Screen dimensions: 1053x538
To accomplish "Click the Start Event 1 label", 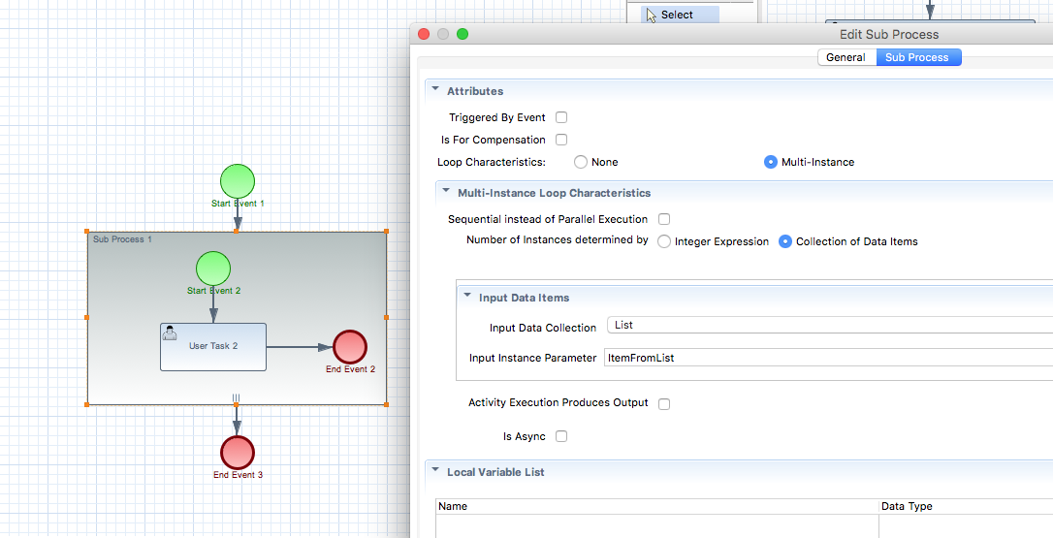I will [238, 204].
